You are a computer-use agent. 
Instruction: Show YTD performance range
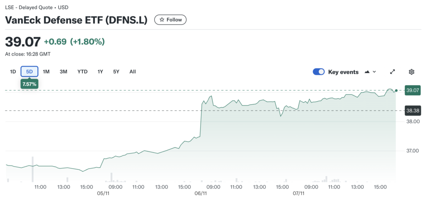(82, 72)
